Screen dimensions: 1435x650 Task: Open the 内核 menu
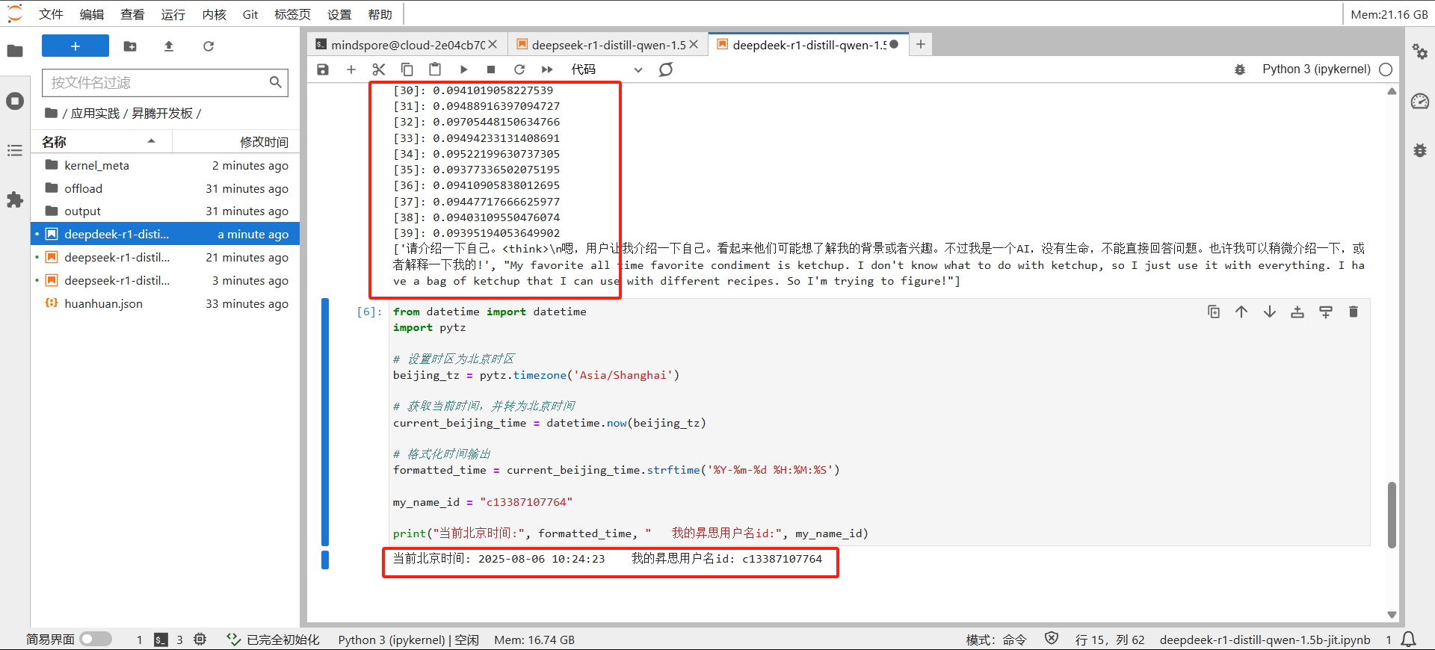tap(214, 14)
